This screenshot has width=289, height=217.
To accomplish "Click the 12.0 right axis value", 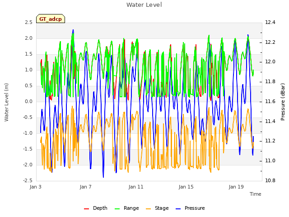I will (270, 61).
